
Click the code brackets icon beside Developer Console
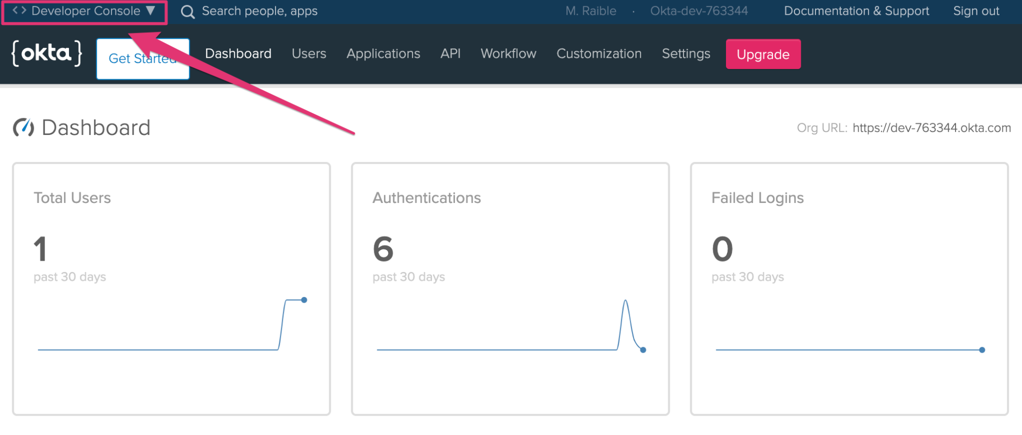click(19, 11)
